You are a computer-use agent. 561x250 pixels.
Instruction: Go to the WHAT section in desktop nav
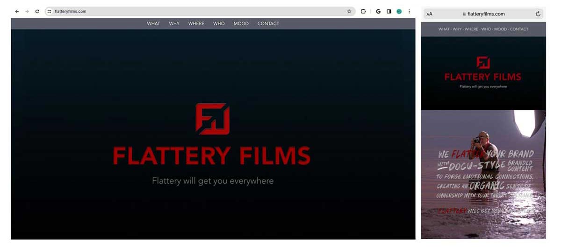point(153,24)
